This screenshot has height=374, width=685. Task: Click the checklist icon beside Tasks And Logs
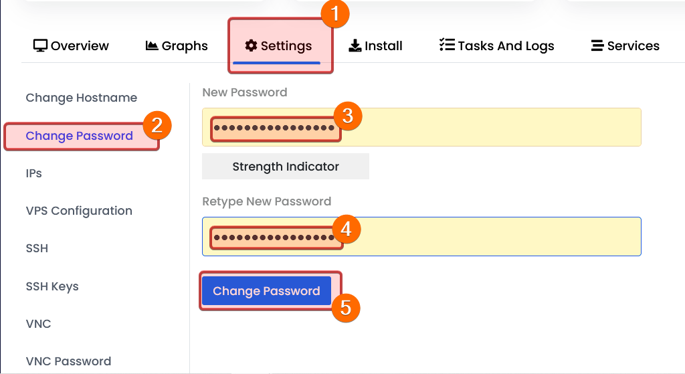[446, 45]
